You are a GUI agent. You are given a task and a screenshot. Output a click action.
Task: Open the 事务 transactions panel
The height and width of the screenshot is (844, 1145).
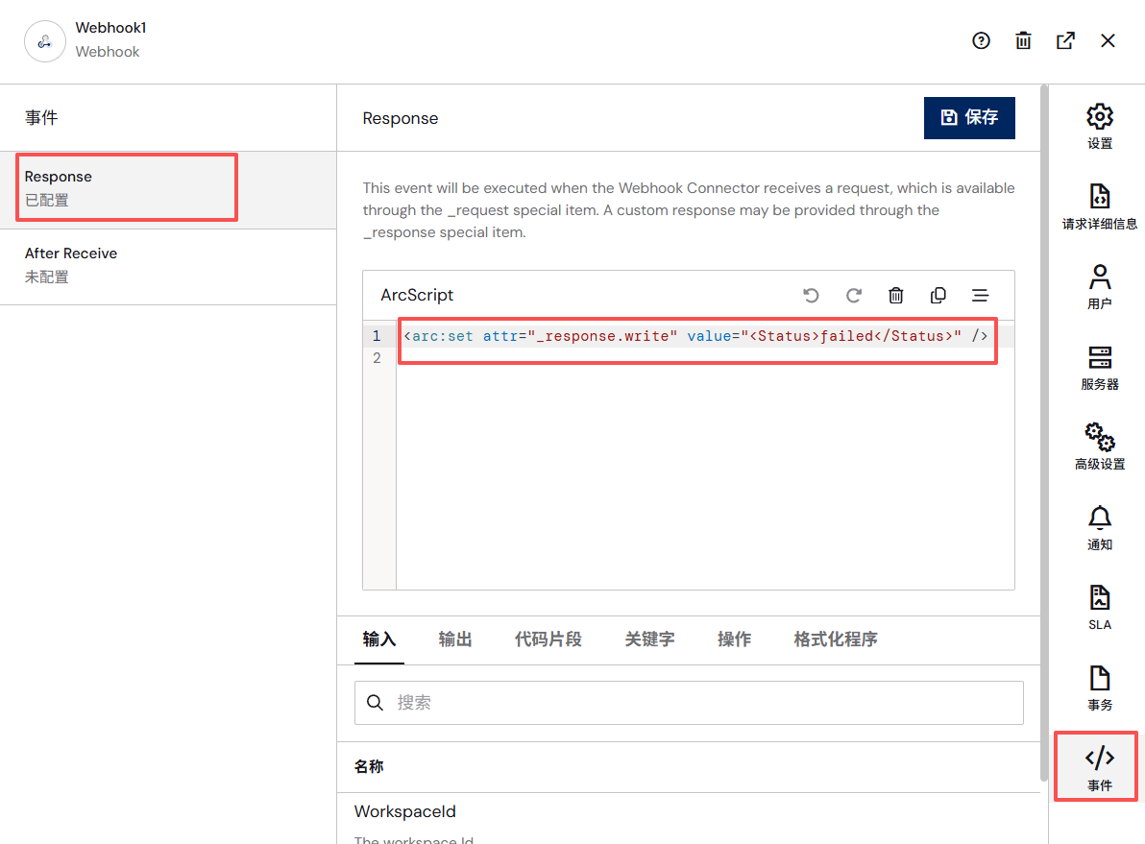click(1099, 688)
